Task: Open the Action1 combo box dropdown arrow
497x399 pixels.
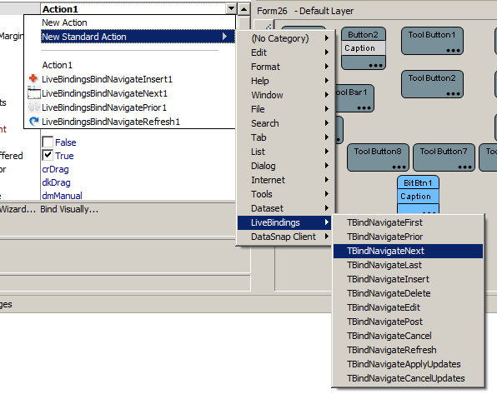Action: (231, 8)
